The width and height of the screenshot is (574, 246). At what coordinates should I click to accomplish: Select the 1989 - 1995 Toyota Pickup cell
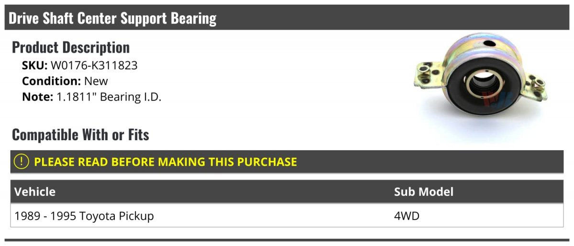click(84, 216)
